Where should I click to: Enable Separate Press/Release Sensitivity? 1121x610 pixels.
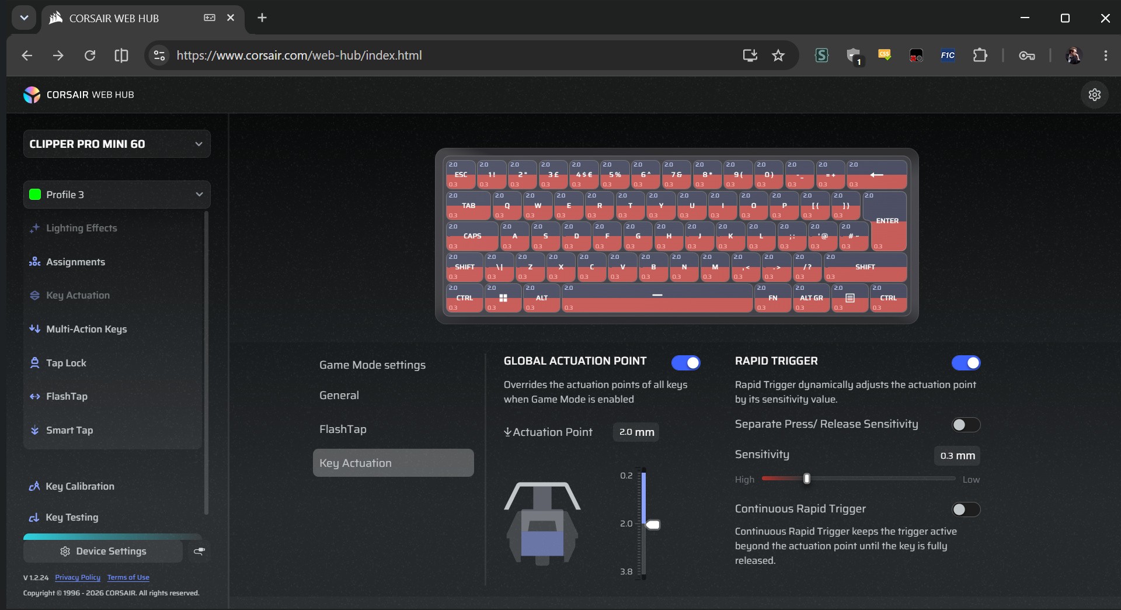[966, 425]
